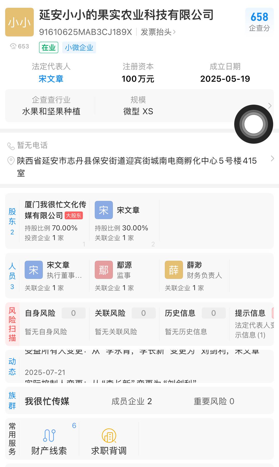Expand the company address details arrow
Image resolution: width=279 pixels, height=467 pixels.
pos(272,159)
